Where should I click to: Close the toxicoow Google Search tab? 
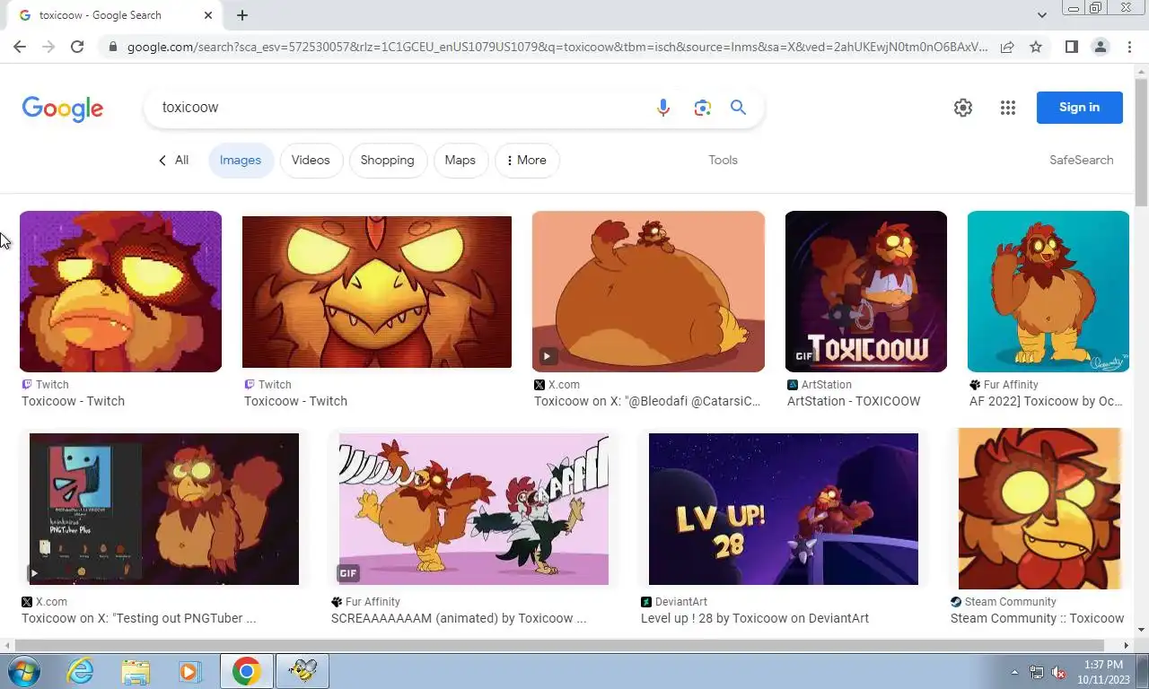208,15
